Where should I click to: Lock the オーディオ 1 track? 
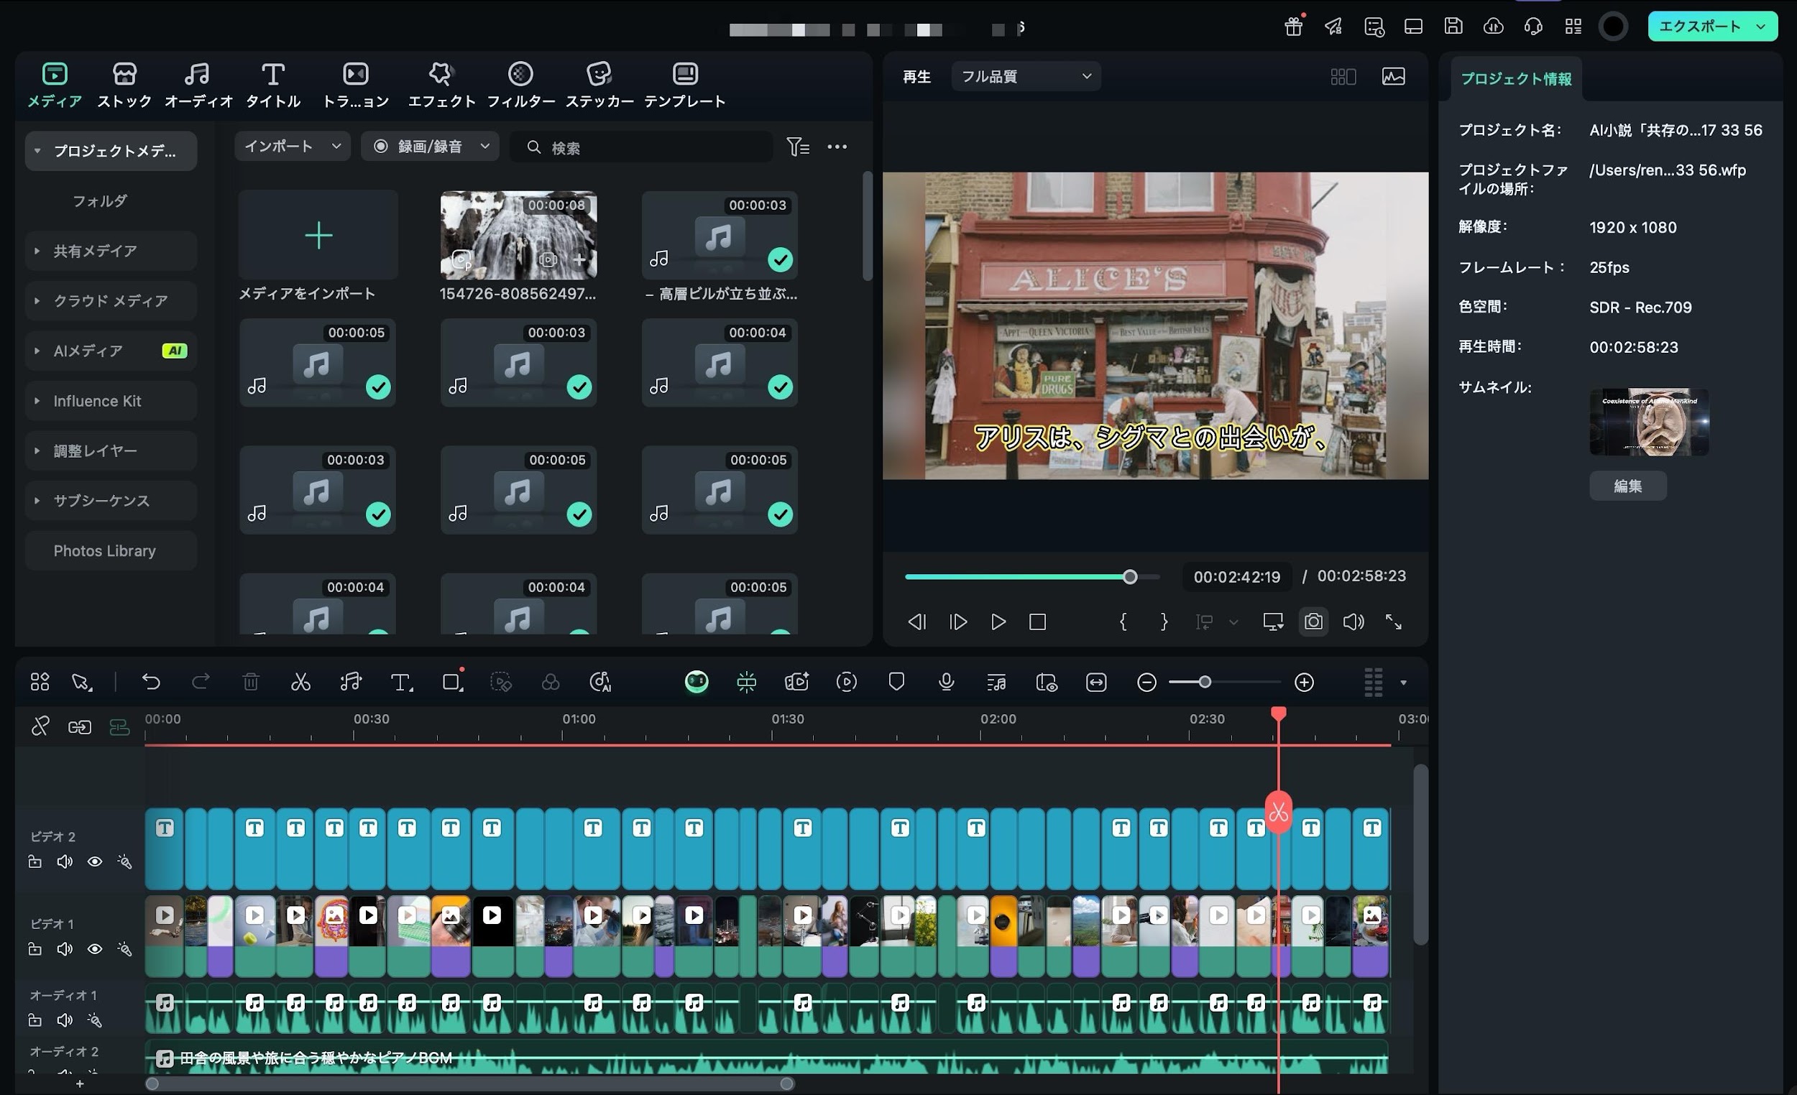tap(35, 1021)
